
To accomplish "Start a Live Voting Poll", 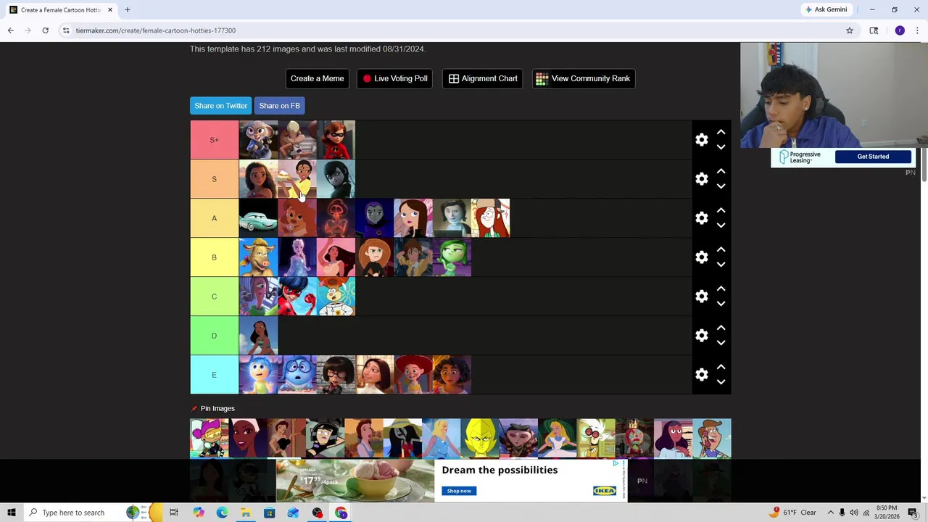I will point(395,78).
